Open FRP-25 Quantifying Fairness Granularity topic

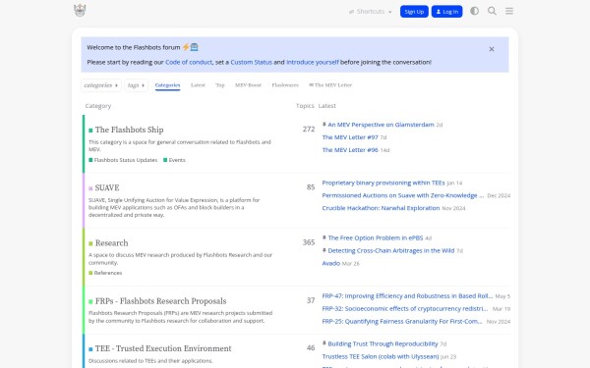[402, 322]
